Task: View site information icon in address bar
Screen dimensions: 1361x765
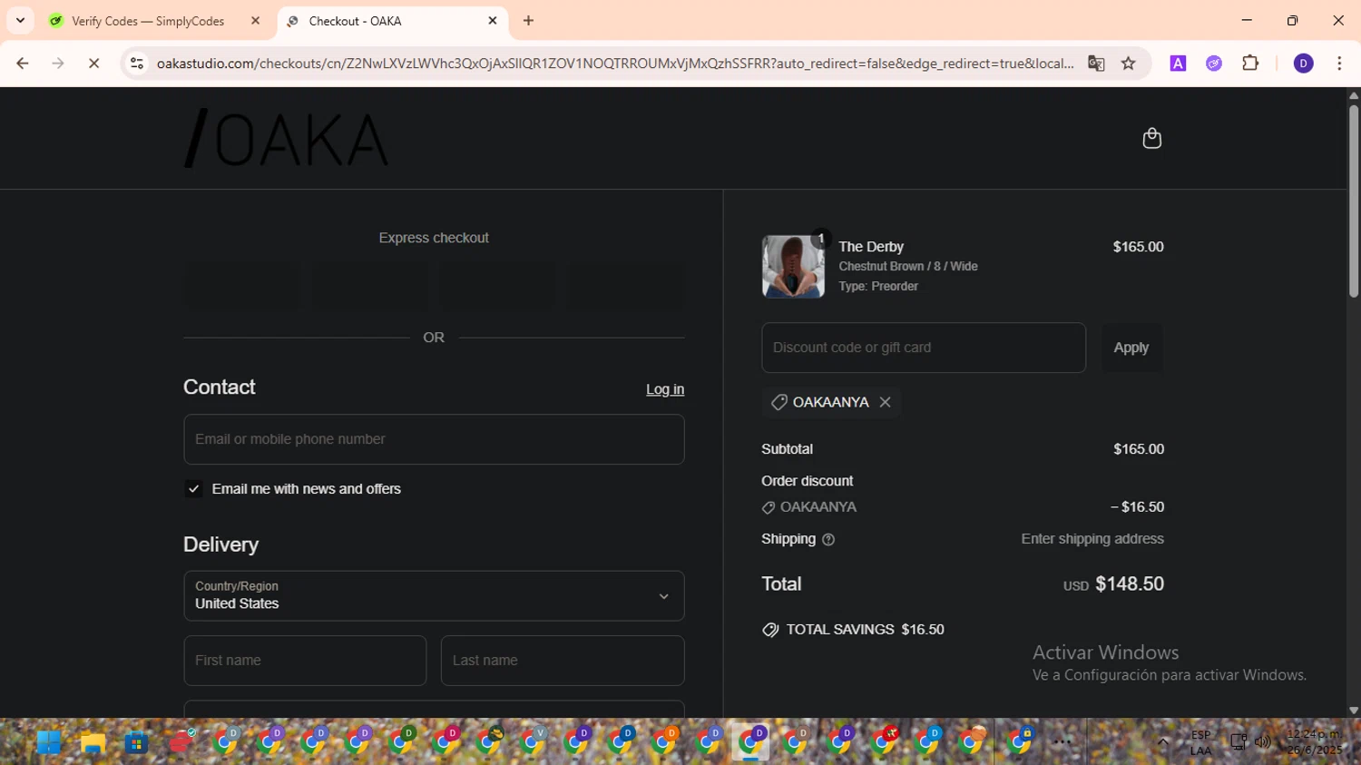Action: pyautogui.click(x=137, y=64)
